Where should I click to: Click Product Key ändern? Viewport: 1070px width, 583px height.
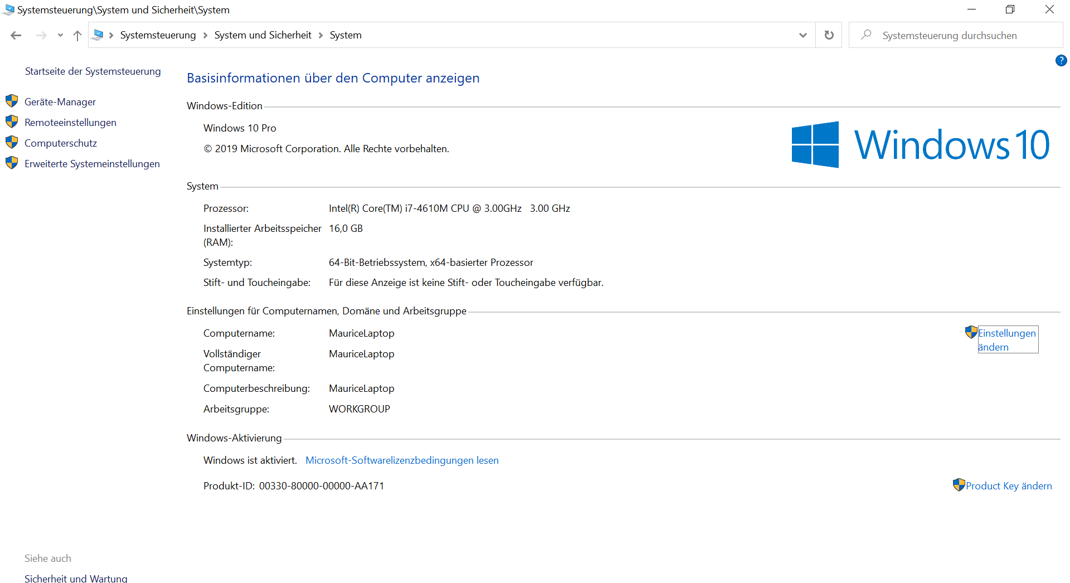pyautogui.click(x=1009, y=485)
